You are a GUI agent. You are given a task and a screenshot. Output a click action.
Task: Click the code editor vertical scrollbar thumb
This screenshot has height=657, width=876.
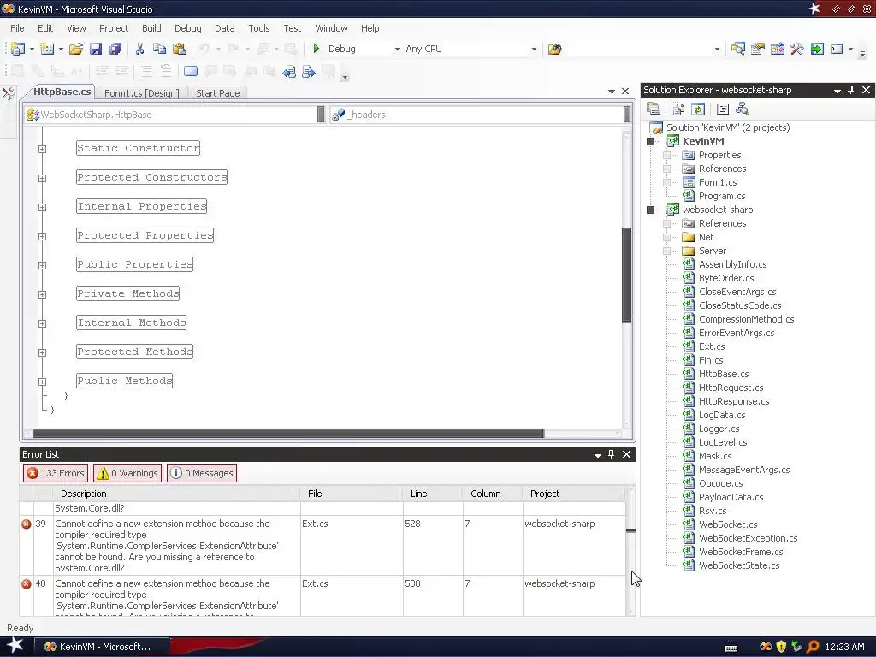[627, 275]
